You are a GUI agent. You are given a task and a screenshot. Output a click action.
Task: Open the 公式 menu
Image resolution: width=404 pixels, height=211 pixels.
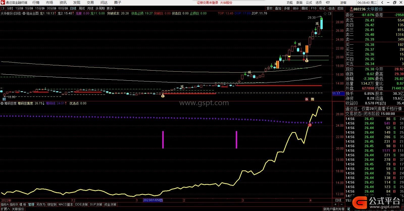(309, 3)
